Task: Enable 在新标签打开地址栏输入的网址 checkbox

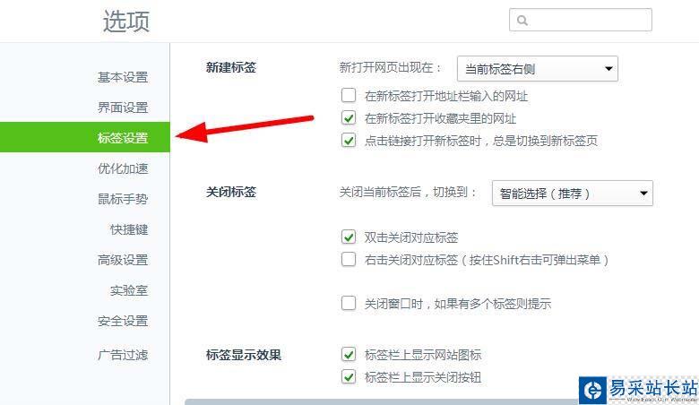Action: (349, 95)
